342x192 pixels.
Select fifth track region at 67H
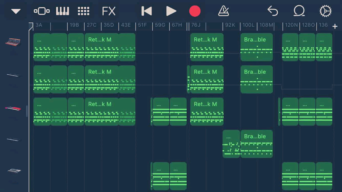178,176
